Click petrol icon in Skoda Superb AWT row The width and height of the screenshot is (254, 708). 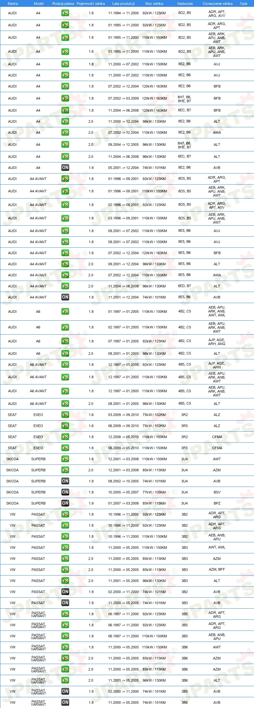click(x=65, y=459)
